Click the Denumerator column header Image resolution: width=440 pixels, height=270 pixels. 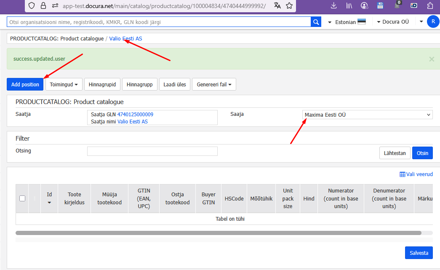[x=389, y=198]
